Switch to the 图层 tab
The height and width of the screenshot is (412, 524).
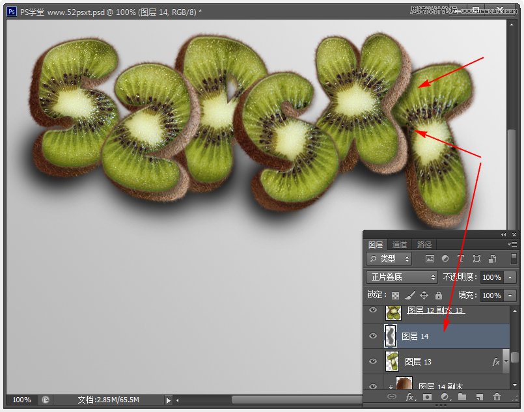376,245
